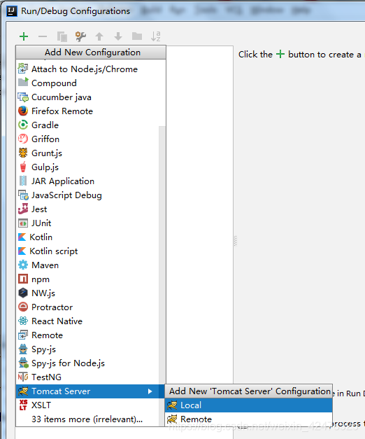Click the Gradle icon
The width and height of the screenshot is (365, 439).
point(23,125)
